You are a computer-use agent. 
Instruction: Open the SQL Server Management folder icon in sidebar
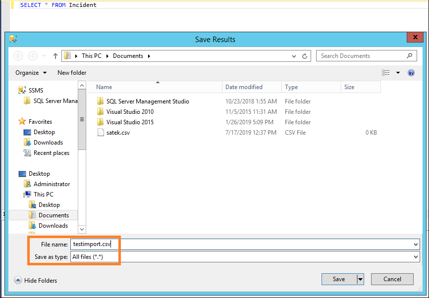coord(27,100)
